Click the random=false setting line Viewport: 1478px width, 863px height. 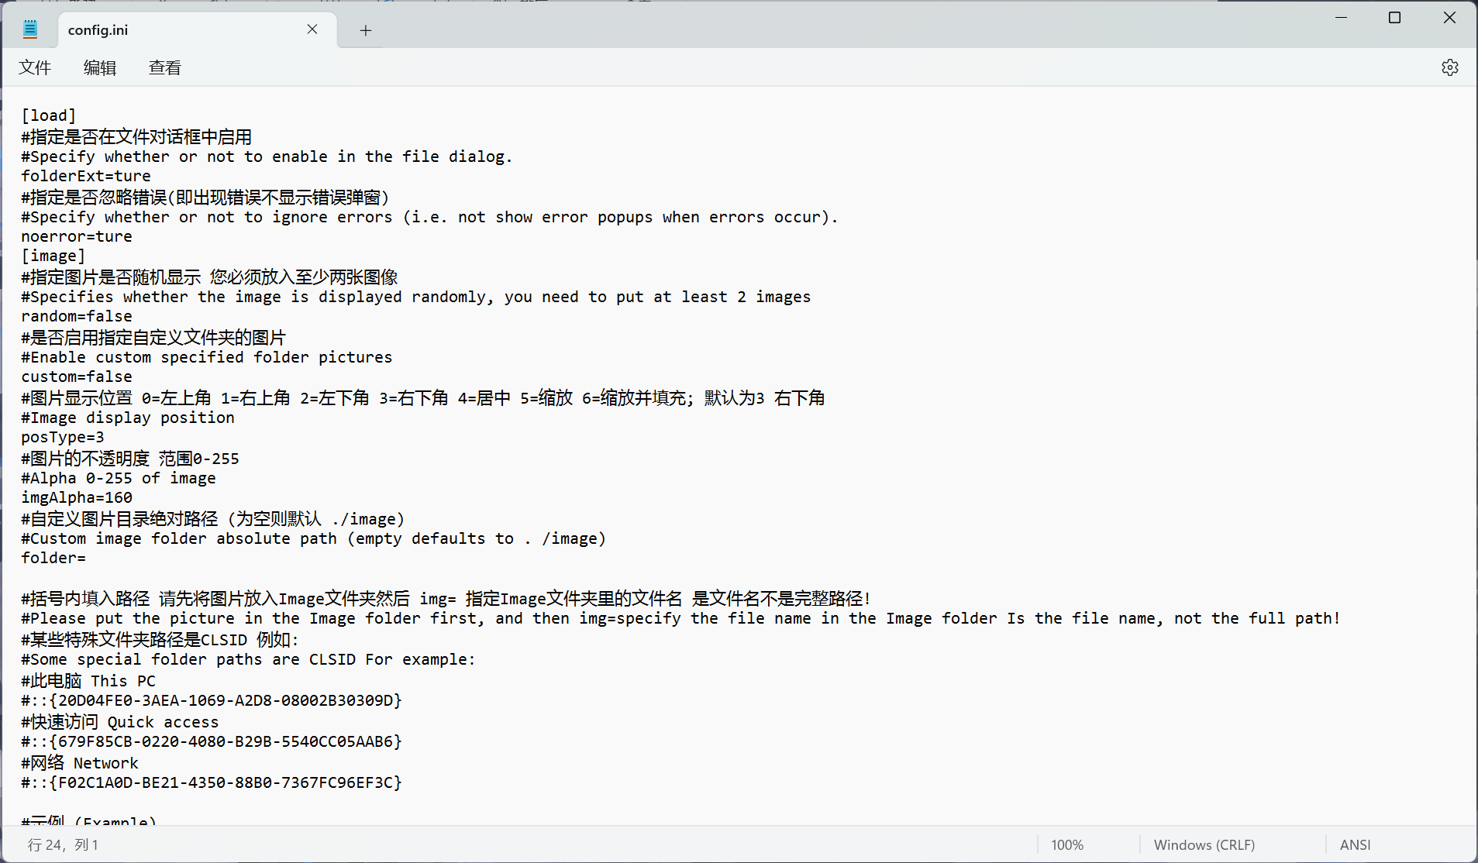[76, 316]
